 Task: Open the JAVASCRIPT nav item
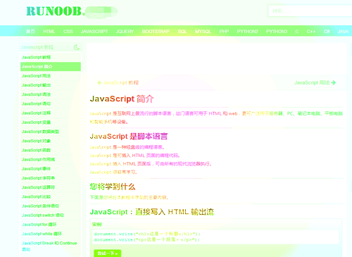click(x=94, y=32)
